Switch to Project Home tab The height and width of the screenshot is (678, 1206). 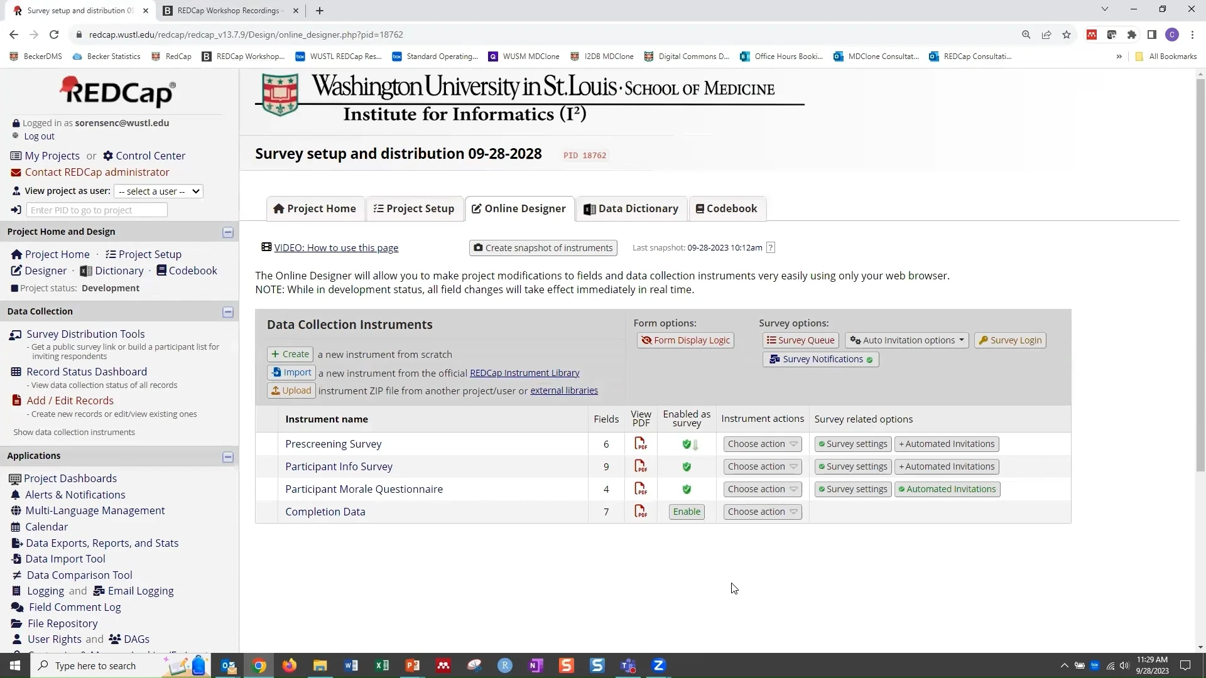315,208
